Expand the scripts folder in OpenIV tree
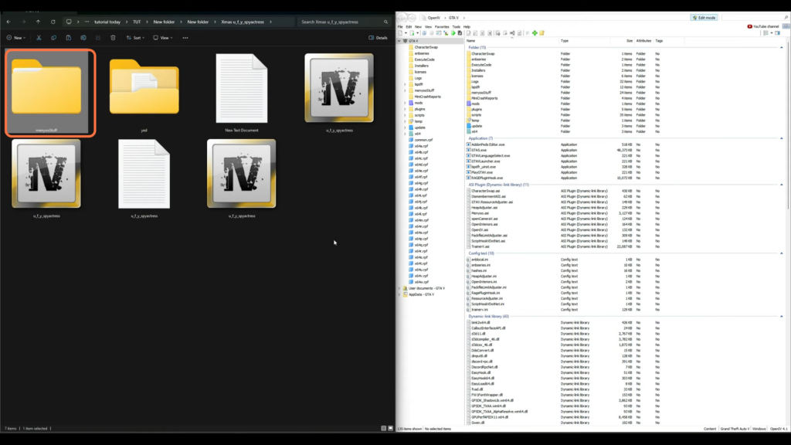The width and height of the screenshot is (791, 445). click(x=405, y=116)
